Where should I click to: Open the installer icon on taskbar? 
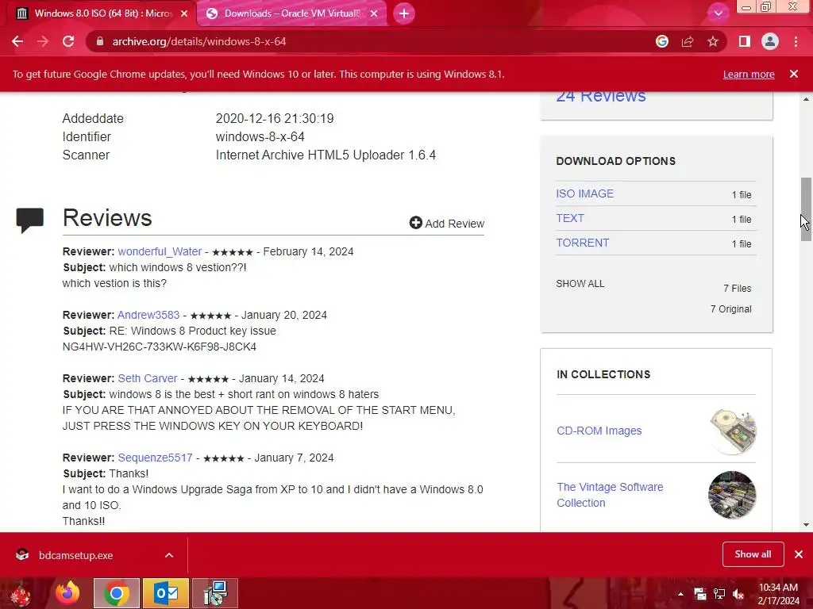(215, 593)
